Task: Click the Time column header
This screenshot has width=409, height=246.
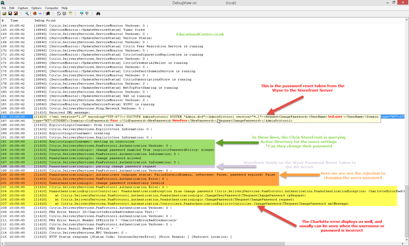Action: [x=14, y=21]
